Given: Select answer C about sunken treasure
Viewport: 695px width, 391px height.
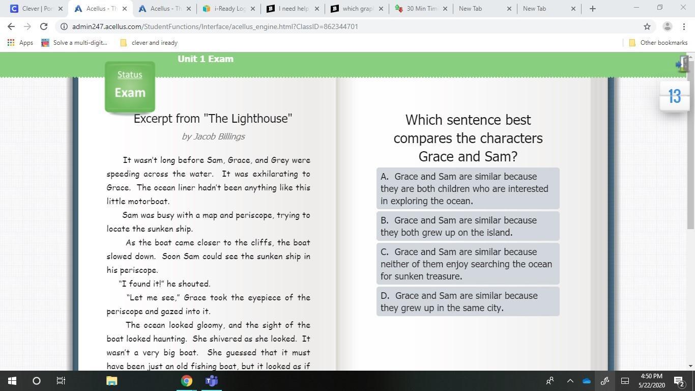Looking at the screenshot, I should [x=468, y=264].
